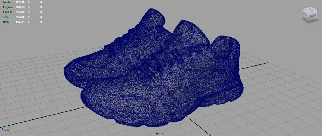Click the Verts value 128918
322x136 pixels.
coord(20,2)
